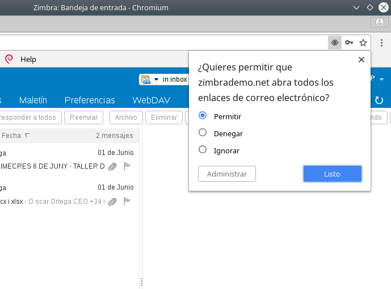Click the Reenviar button

[x=83, y=118]
